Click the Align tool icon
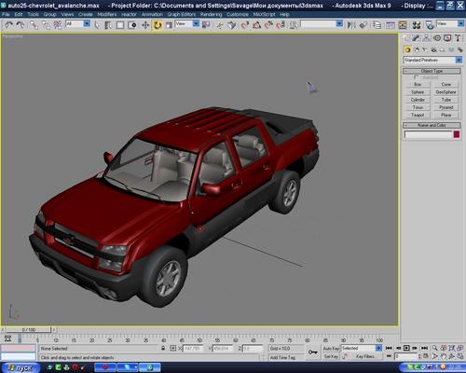 point(363,25)
